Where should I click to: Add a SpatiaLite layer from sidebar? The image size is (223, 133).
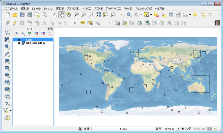[7, 54]
